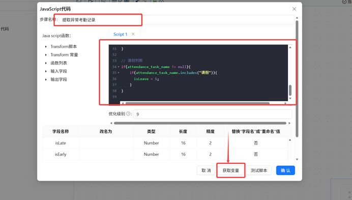Click the horizontal scrollbar below 优化级别
This screenshot has height=200, width=352.
point(200,123)
